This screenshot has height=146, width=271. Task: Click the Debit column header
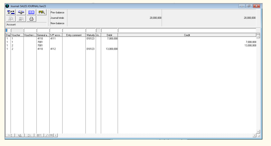tap(109, 35)
